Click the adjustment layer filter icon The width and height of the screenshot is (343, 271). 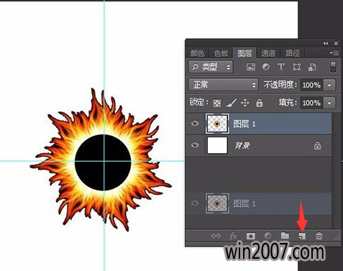(x=265, y=67)
